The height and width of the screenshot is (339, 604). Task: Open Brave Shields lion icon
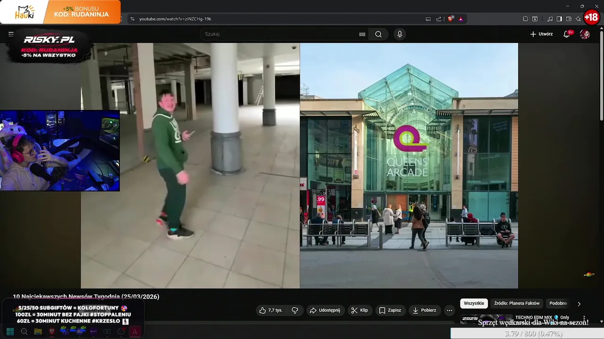pyautogui.click(x=451, y=19)
